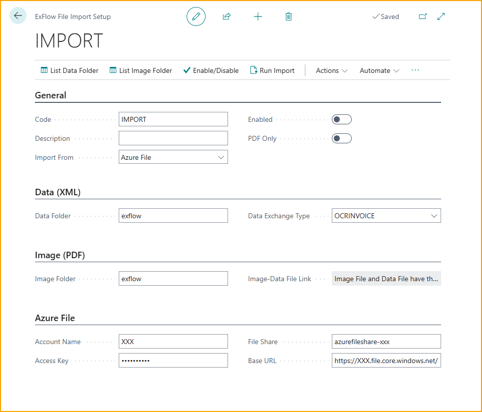Screen dimensions: 482x412
Task: Toggle the PDF Only switch
Action: click(x=341, y=138)
